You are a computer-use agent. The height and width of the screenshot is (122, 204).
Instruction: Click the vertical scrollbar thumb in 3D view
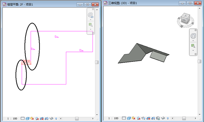[x=201, y=62]
